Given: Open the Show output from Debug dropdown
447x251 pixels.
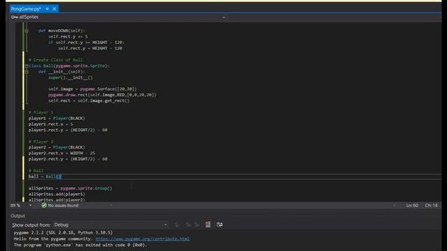Looking at the screenshot, I should pyautogui.click(x=110, y=225).
